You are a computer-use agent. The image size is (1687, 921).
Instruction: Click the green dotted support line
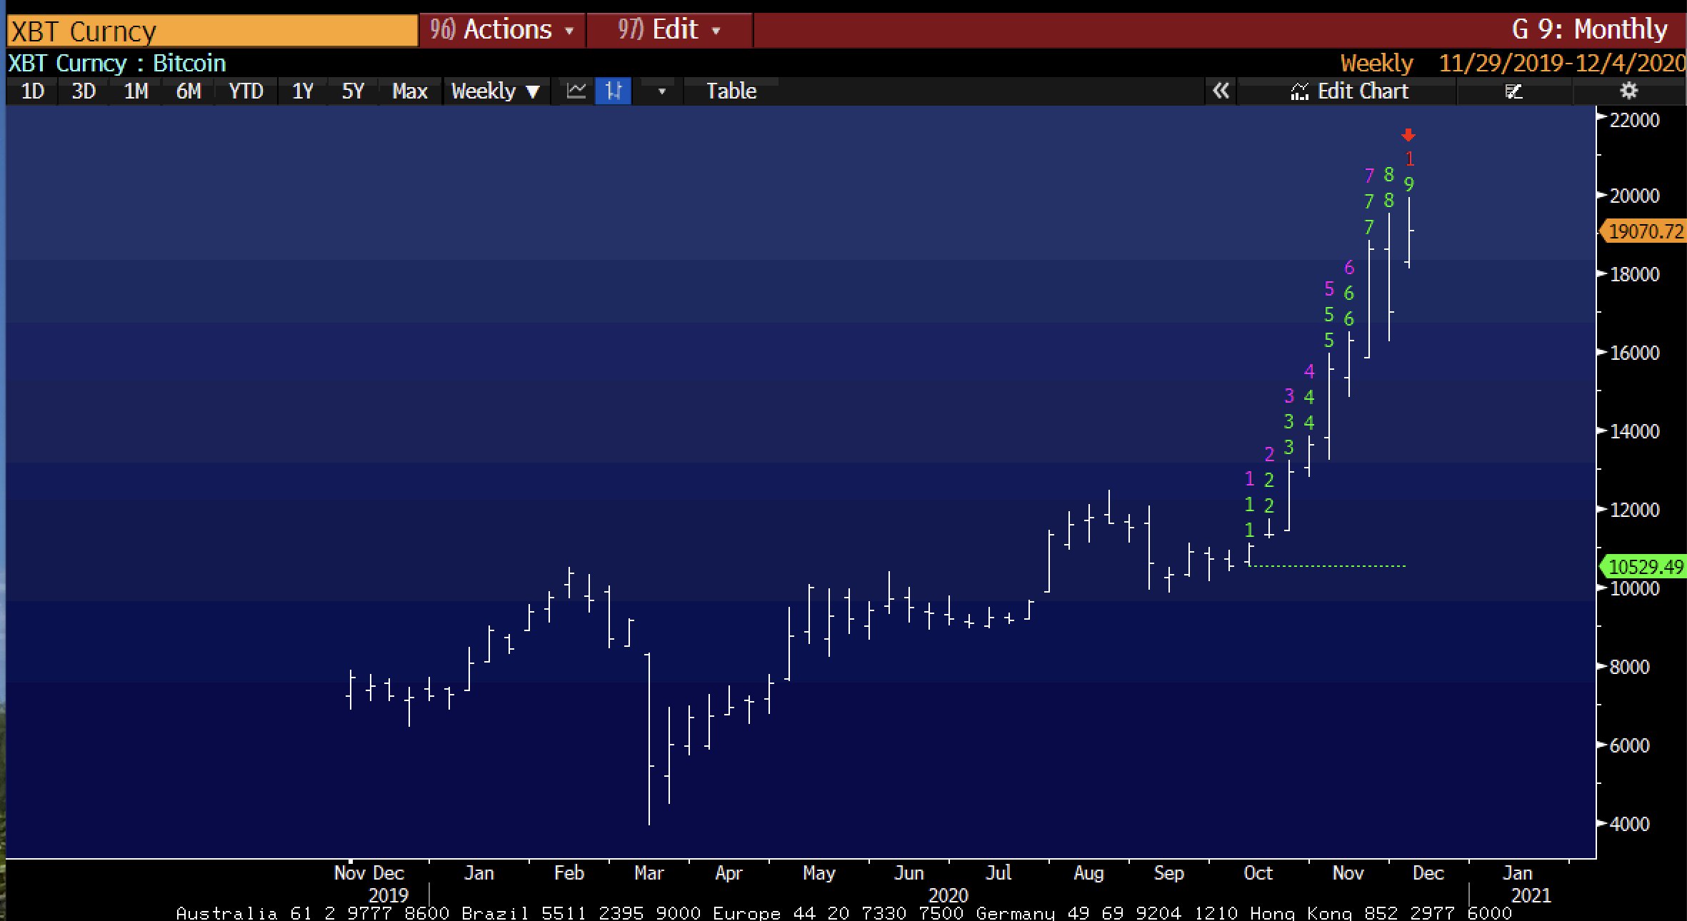tap(1327, 566)
